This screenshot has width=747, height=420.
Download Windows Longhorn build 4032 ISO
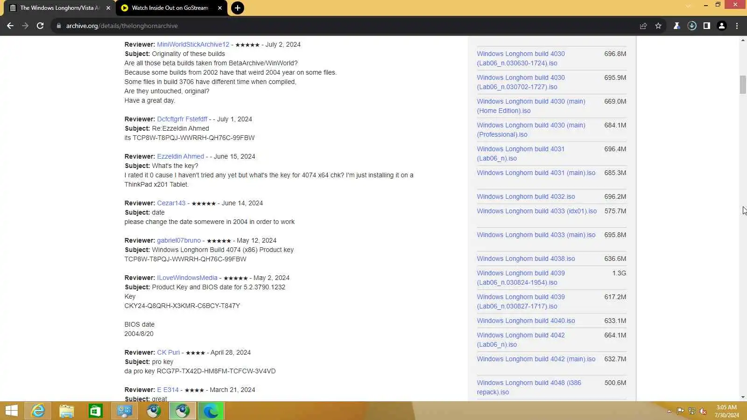click(526, 196)
